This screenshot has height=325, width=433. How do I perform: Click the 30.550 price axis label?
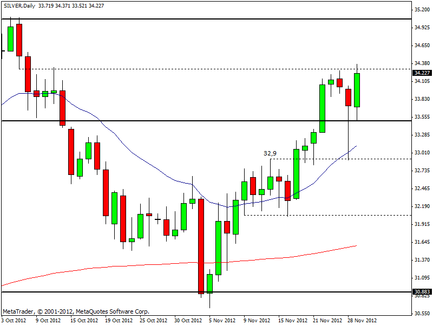coord(421,314)
